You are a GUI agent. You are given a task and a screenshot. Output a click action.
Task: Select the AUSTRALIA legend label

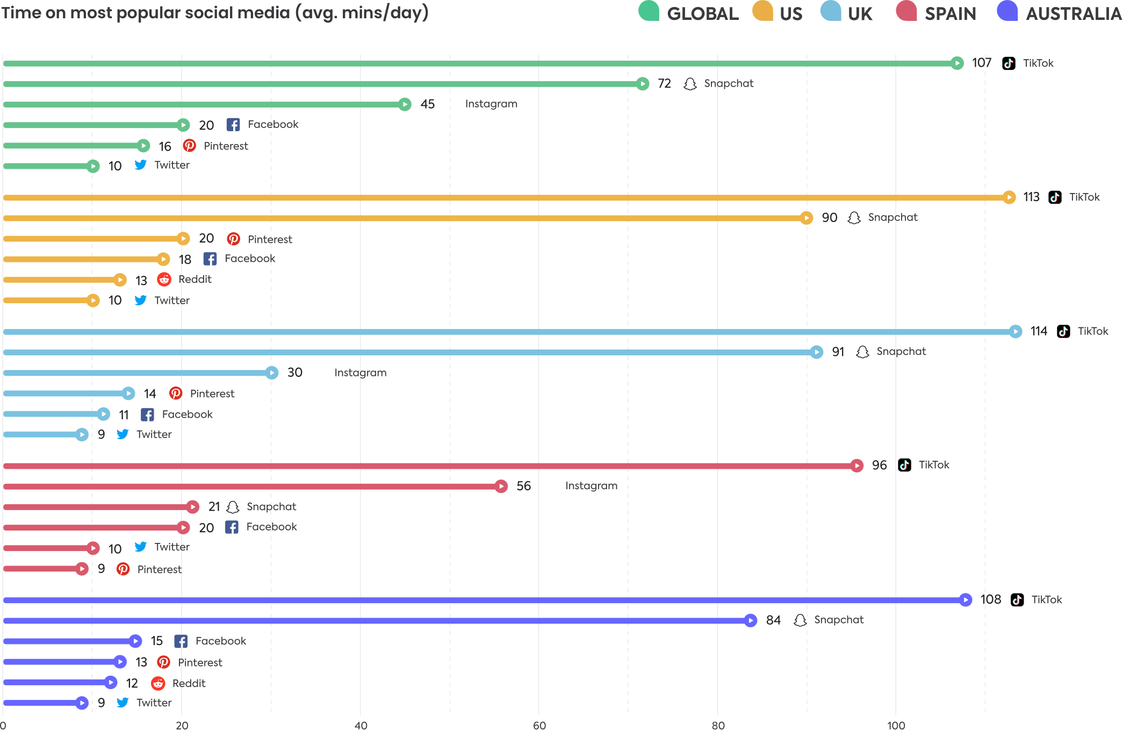[1074, 13]
